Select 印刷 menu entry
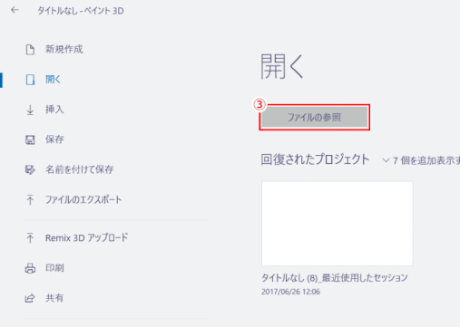Screen dimensions: 460x327 point(54,268)
